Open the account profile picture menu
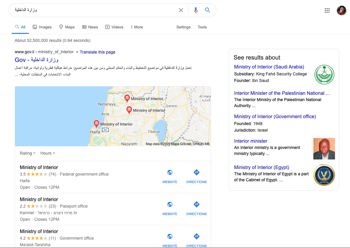The height and width of the screenshot is (248, 350). (x=341, y=10)
